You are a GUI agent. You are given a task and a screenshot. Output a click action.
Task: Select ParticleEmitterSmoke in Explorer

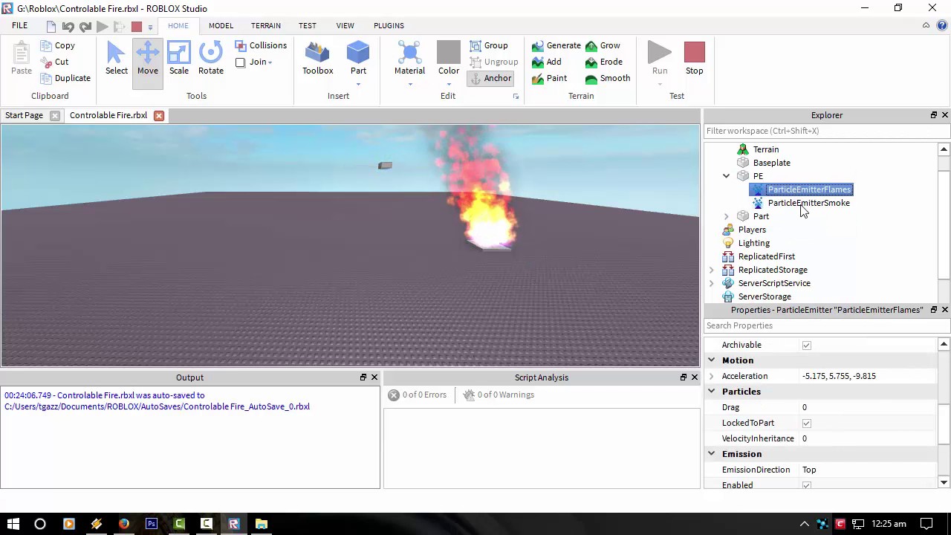click(808, 203)
